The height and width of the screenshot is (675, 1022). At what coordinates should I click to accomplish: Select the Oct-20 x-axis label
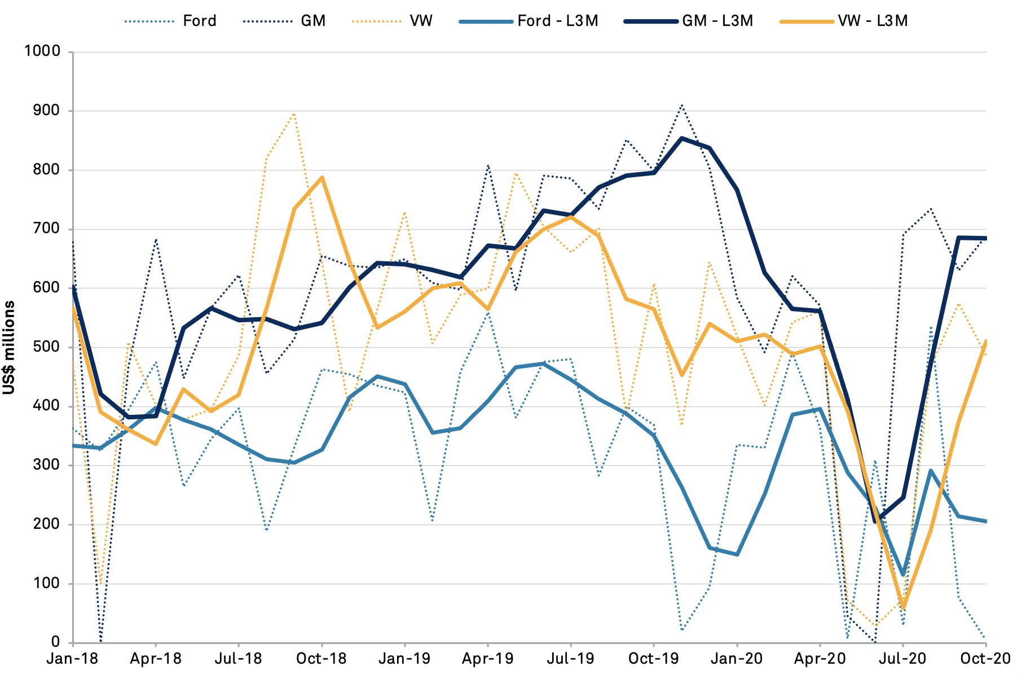point(985,659)
